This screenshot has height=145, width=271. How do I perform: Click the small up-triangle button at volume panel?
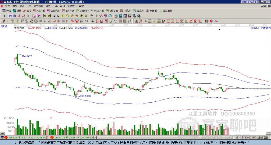pos(2,133)
